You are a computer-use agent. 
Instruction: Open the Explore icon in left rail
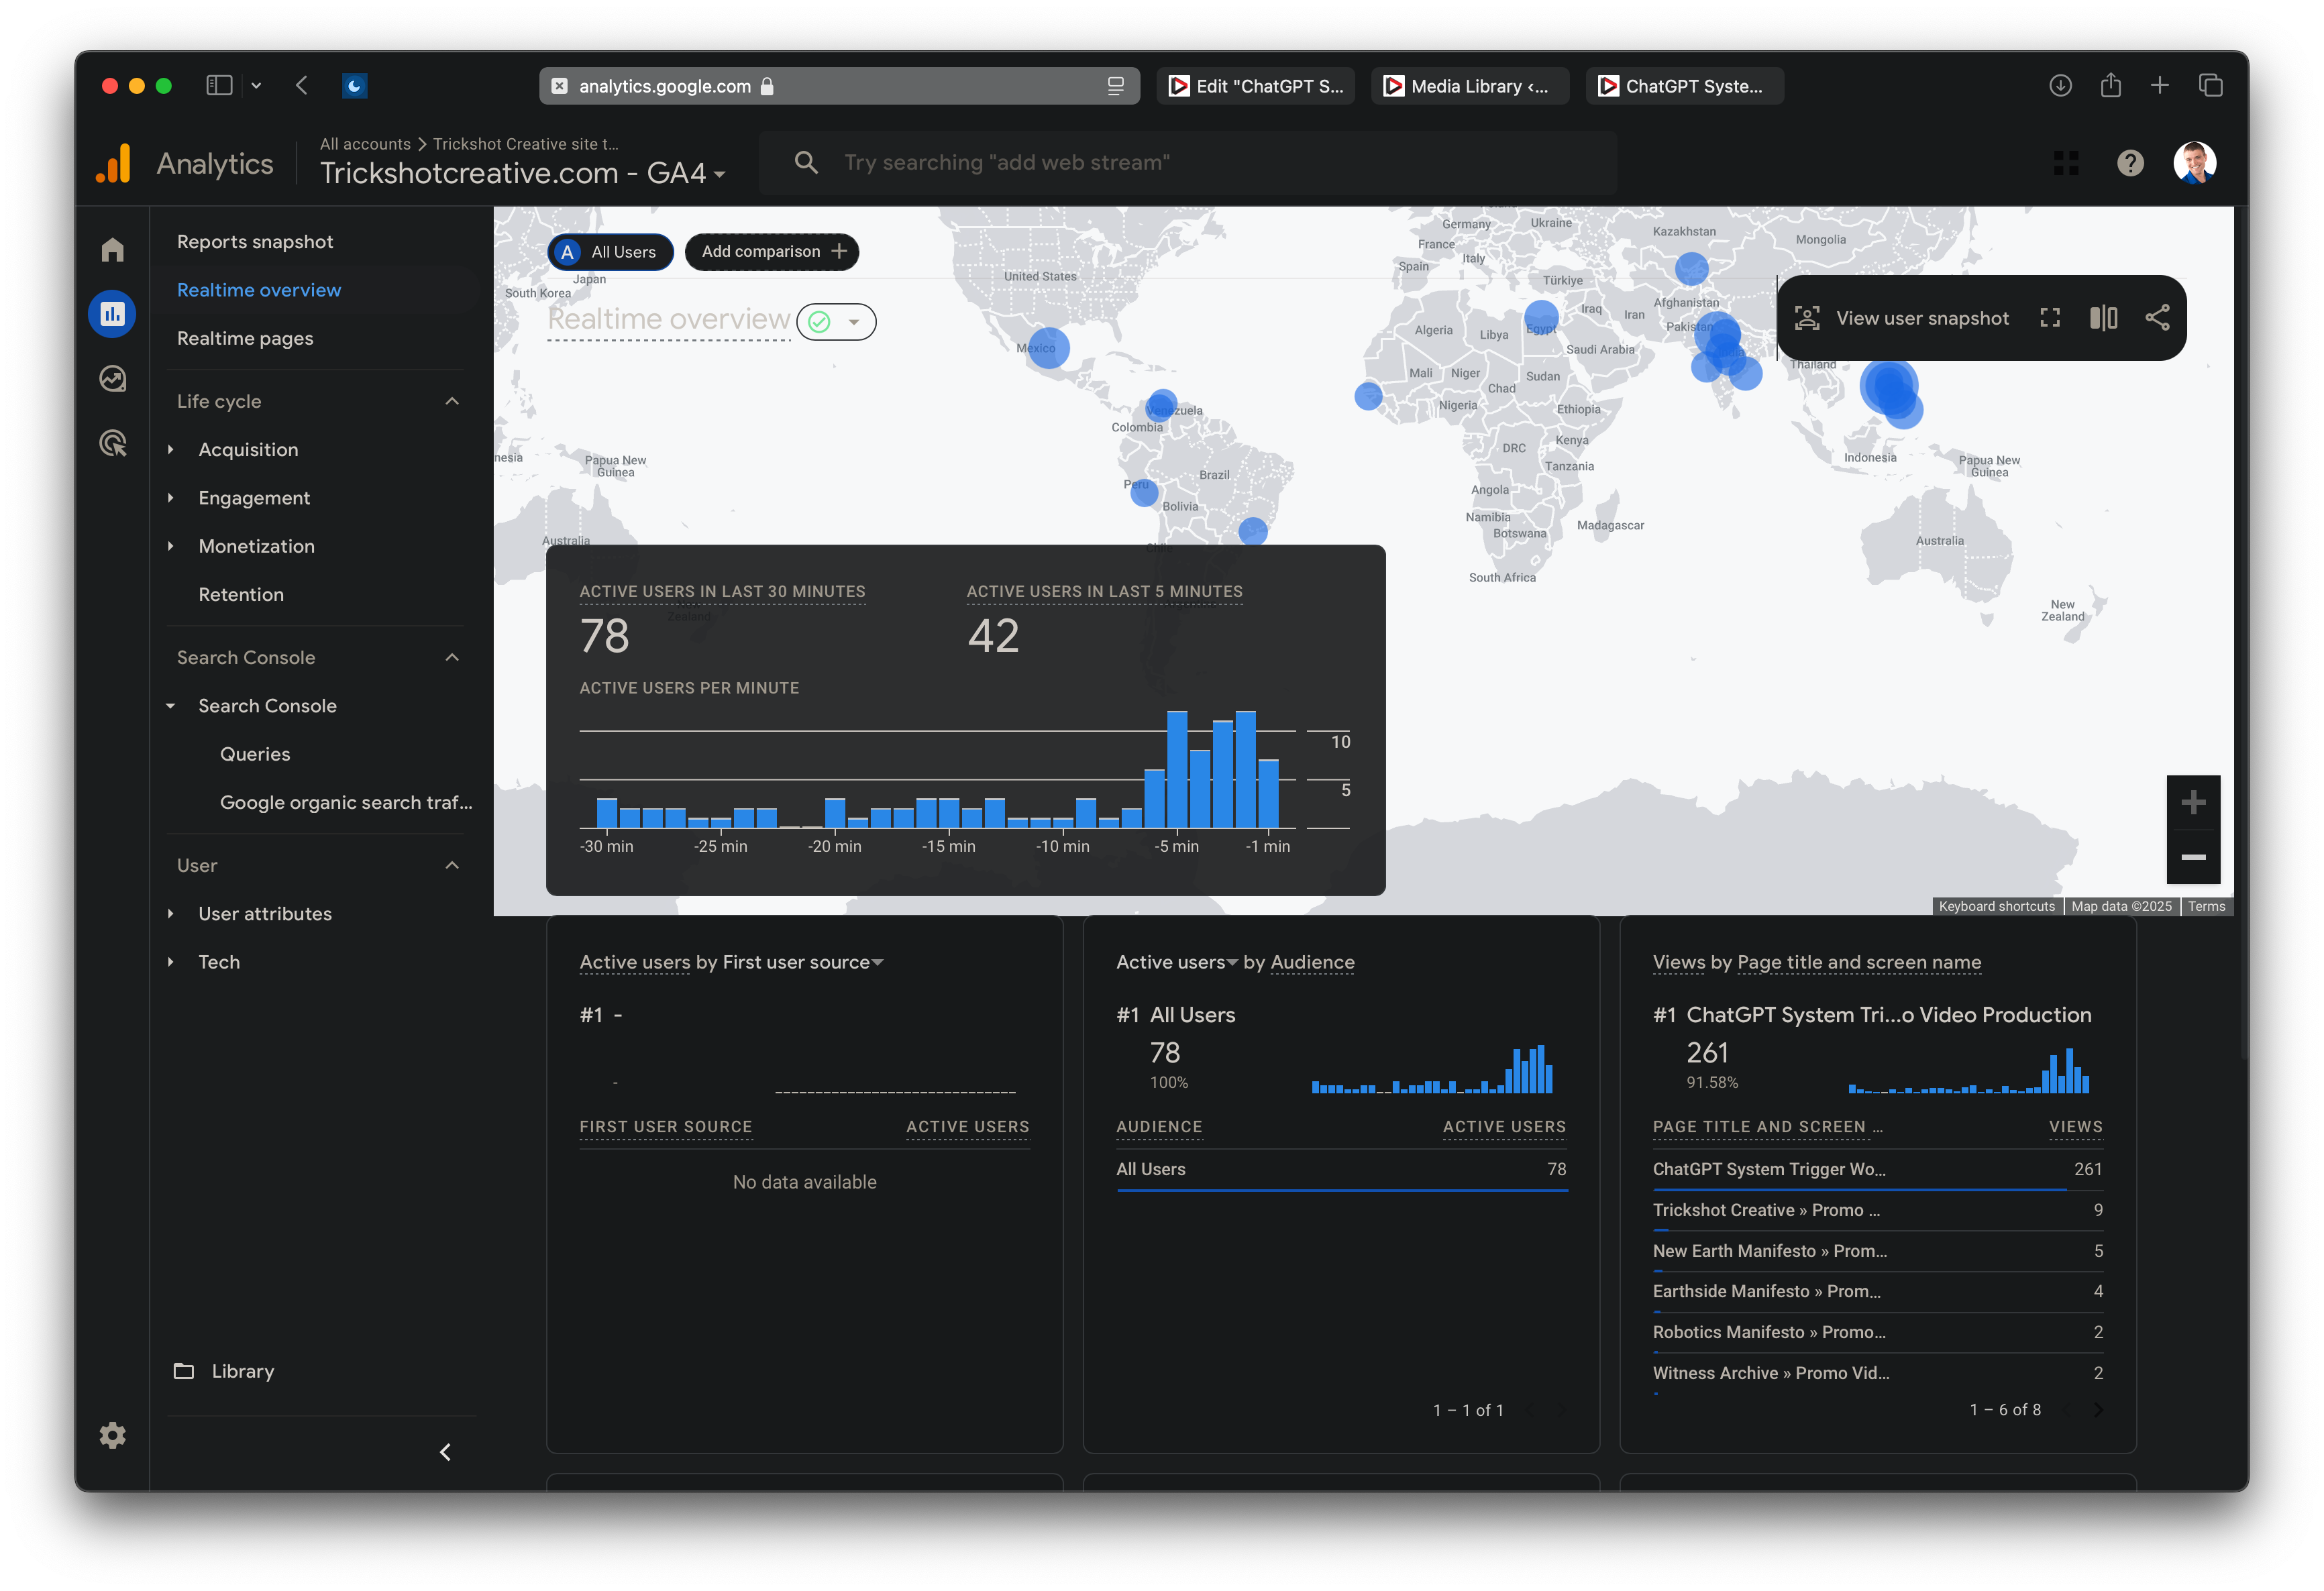pos(112,379)
